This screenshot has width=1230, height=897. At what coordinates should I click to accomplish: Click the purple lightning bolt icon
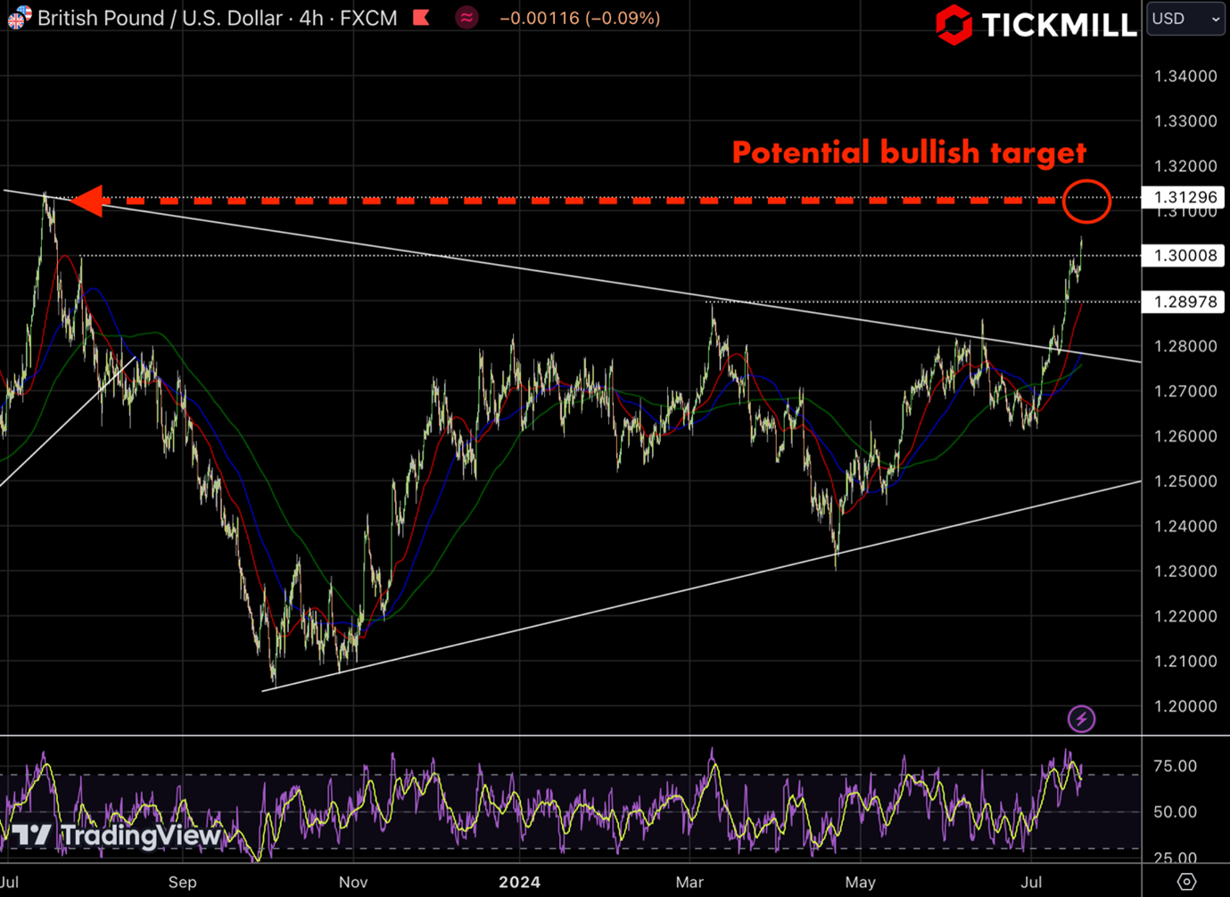[x=1081, y=719]
